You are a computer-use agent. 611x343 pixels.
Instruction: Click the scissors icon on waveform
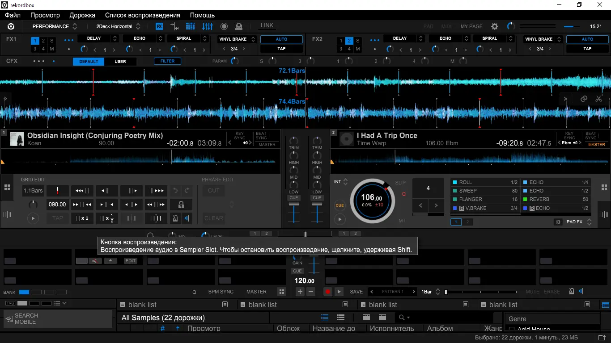pos(598,99)
